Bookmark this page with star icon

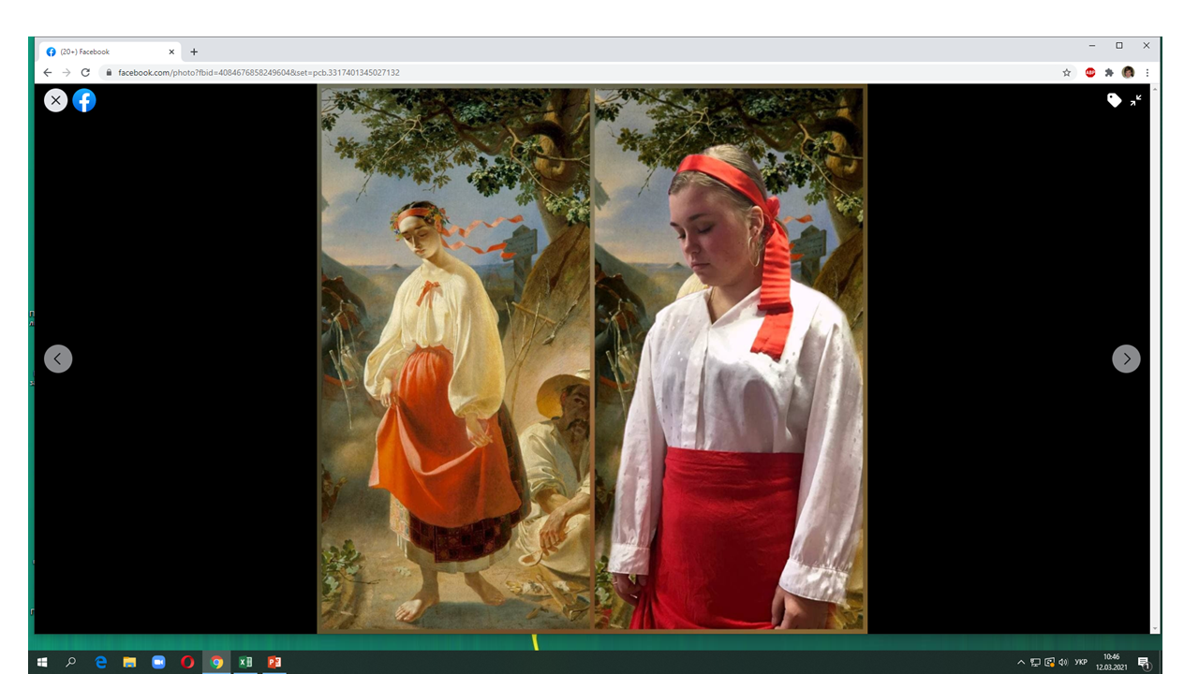1066,73
